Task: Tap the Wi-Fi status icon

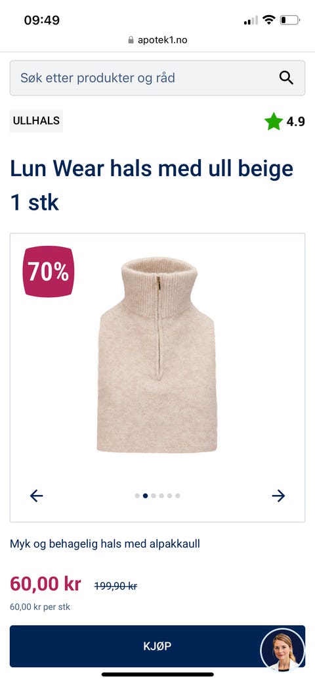Action: pos(269,20)
